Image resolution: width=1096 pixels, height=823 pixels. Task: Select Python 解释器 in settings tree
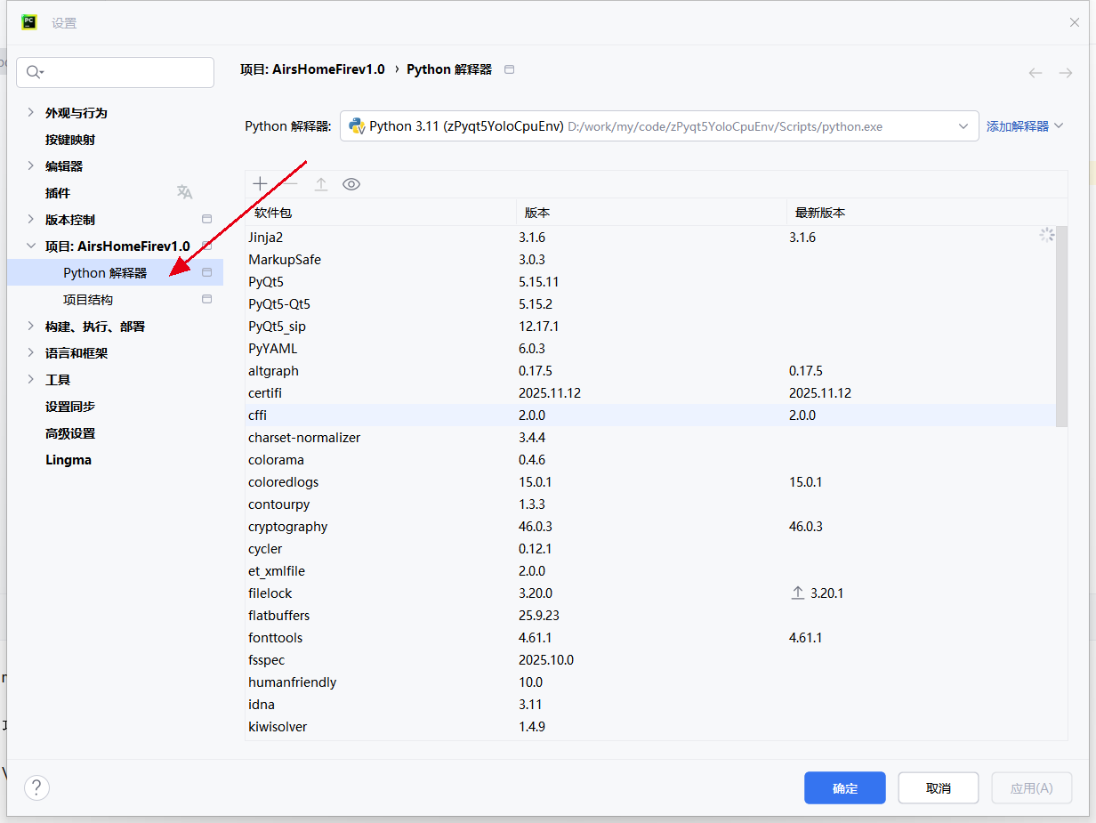[116, 273]
